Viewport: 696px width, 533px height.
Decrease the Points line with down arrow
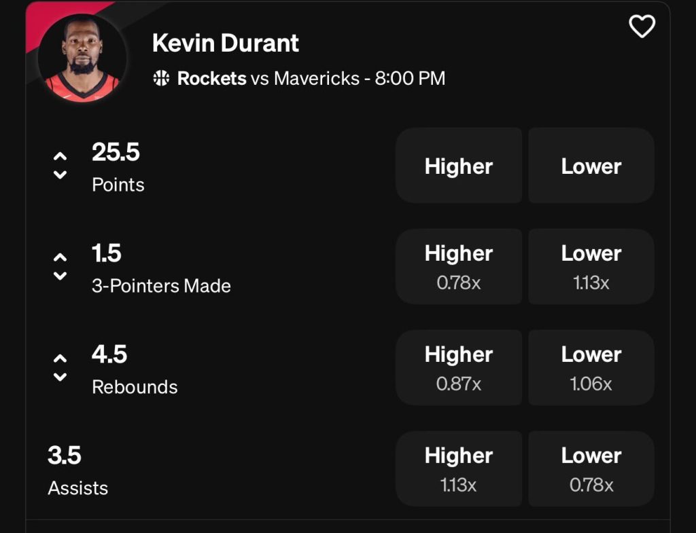click(x=60, y=174)
